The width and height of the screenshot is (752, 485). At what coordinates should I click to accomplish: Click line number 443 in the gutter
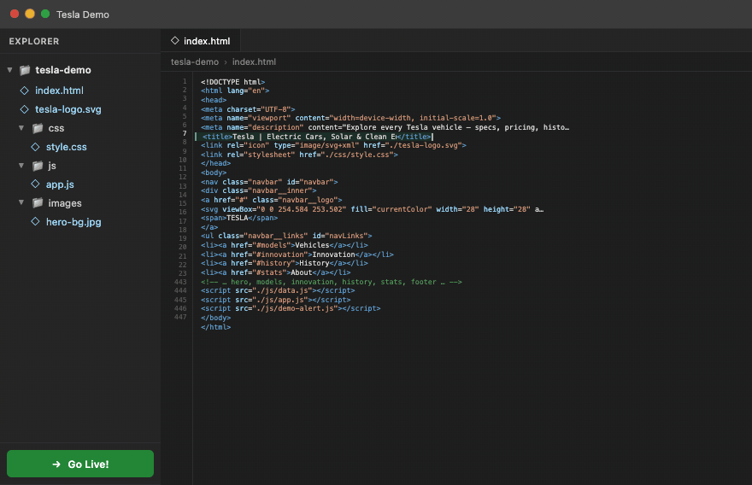click(180, 282)
